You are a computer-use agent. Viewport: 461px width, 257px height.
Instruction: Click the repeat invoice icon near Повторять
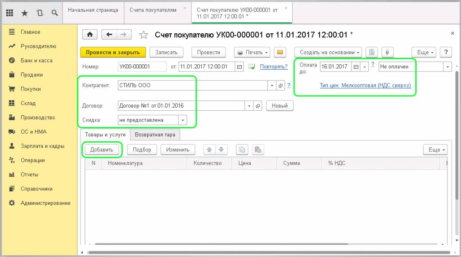(252, 67)
